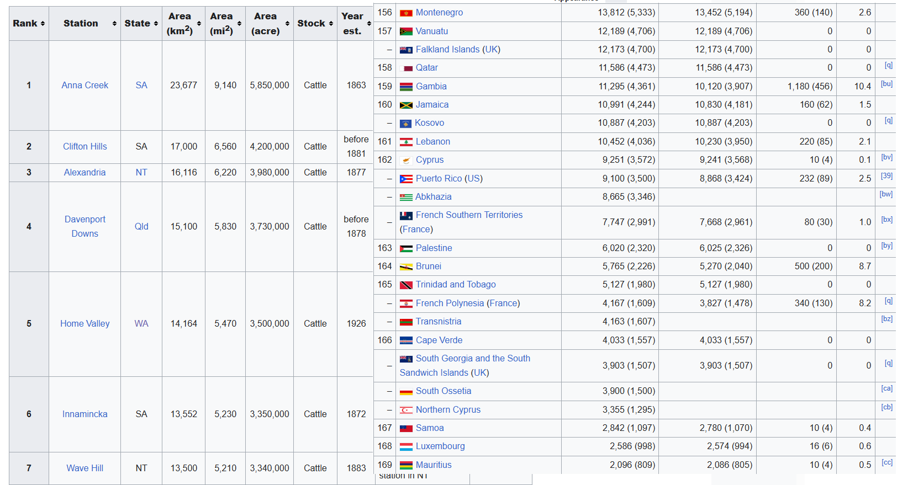Click the Qatar flag icon

point(406,68)
